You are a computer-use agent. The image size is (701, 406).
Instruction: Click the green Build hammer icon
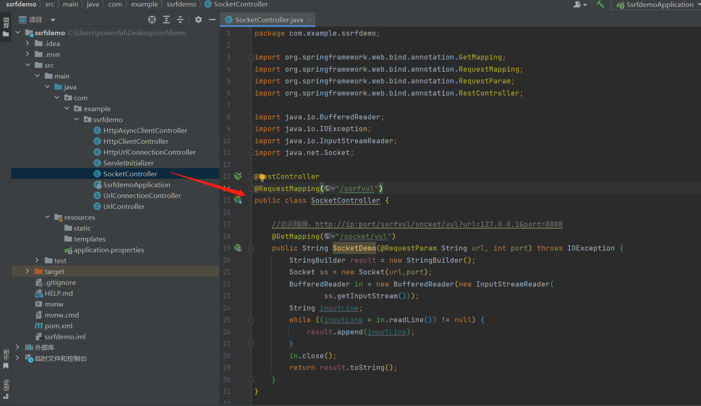[600, 4]
